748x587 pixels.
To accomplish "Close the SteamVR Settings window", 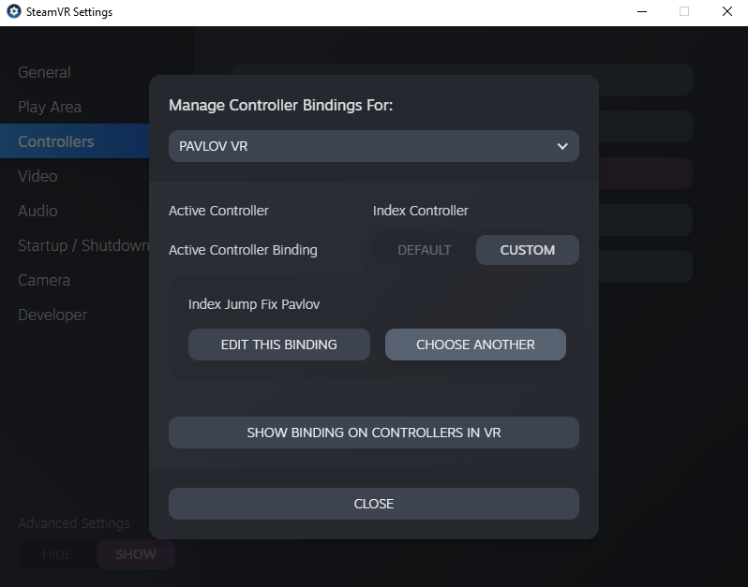I will pyautogui.click(x=726, y=12).
